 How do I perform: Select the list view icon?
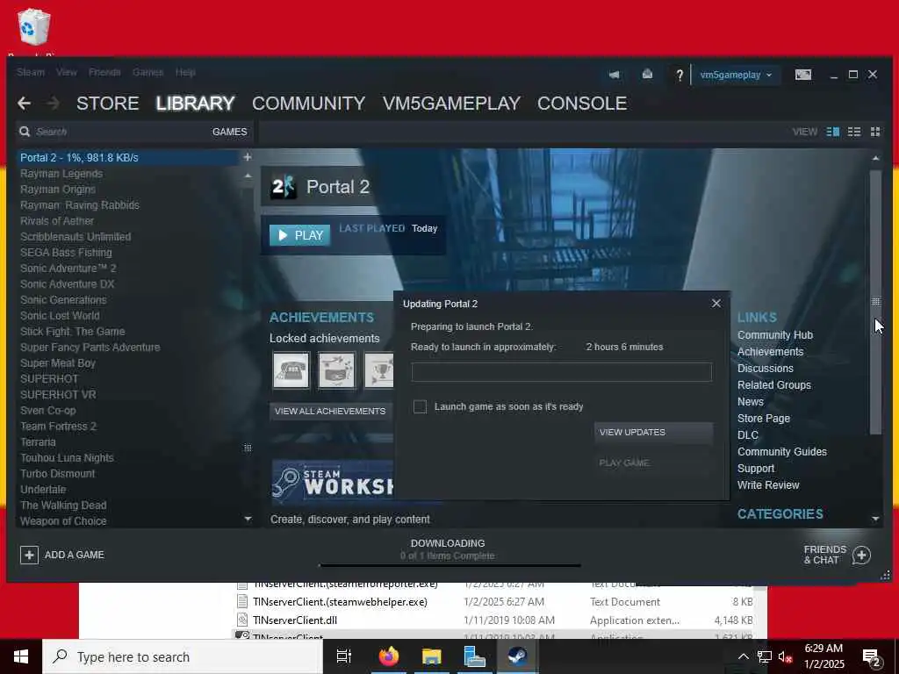pyautogui.click(x=854, y=132)
